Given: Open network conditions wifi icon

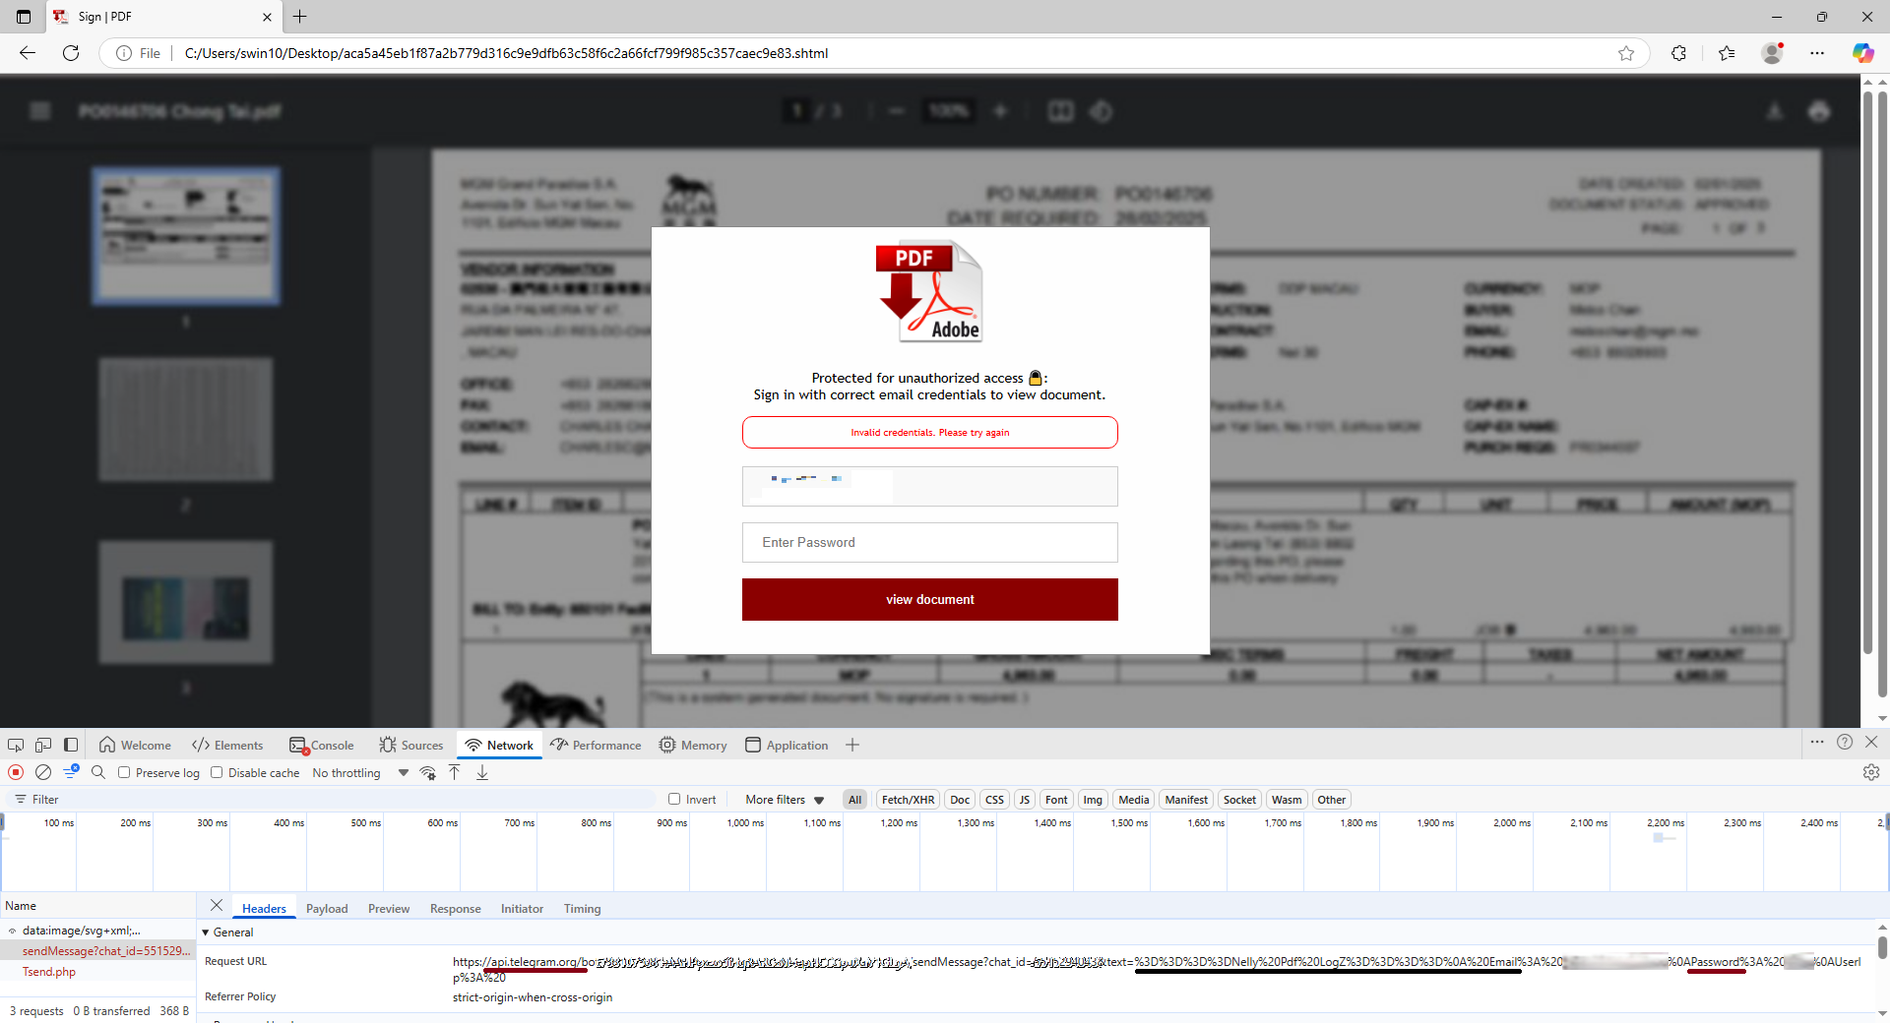Looking at the screenshot, I should (428, 772).
